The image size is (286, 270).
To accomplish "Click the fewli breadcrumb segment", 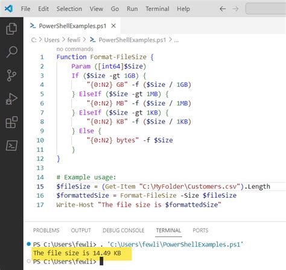I will click(74, 40).
